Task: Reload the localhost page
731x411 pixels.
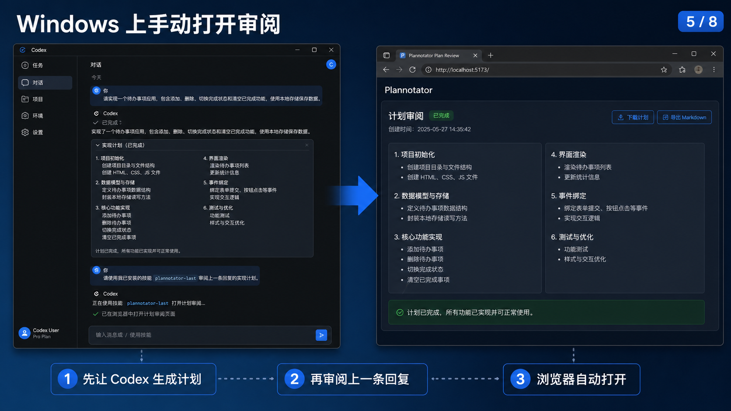Action: (412, 70)
